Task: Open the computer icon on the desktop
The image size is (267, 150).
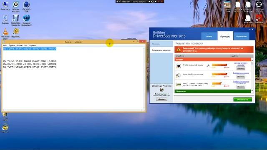Action: pyautogui.click(x=5, y=5)
